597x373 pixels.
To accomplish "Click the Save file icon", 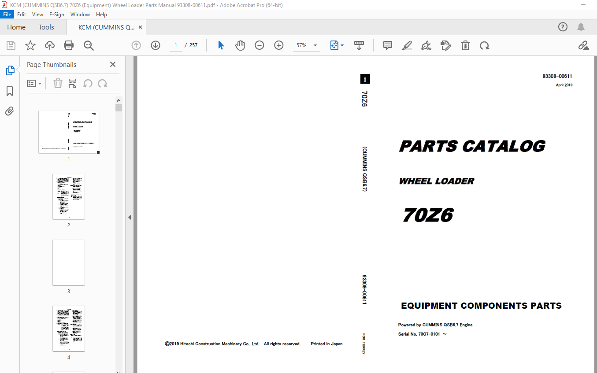I will click(x=11, y=45).
